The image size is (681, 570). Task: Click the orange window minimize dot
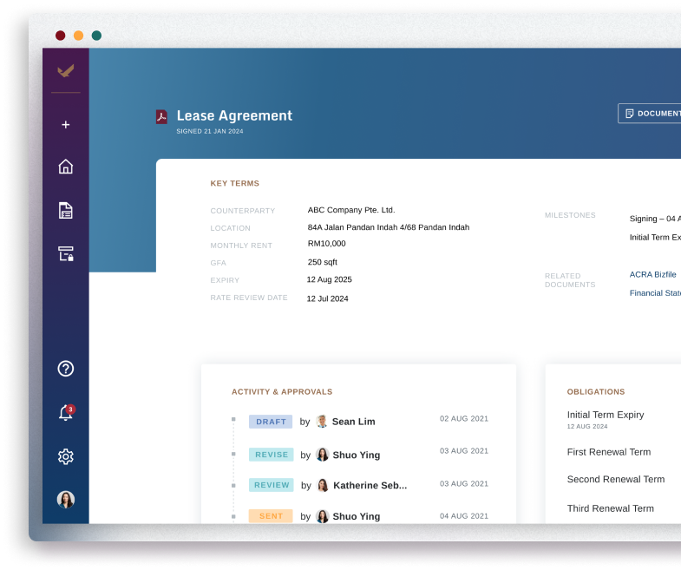click(x=79, y=36)
